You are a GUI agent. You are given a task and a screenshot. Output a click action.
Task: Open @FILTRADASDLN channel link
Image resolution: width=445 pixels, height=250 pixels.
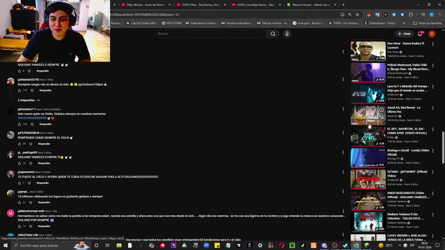coord(29,133)
